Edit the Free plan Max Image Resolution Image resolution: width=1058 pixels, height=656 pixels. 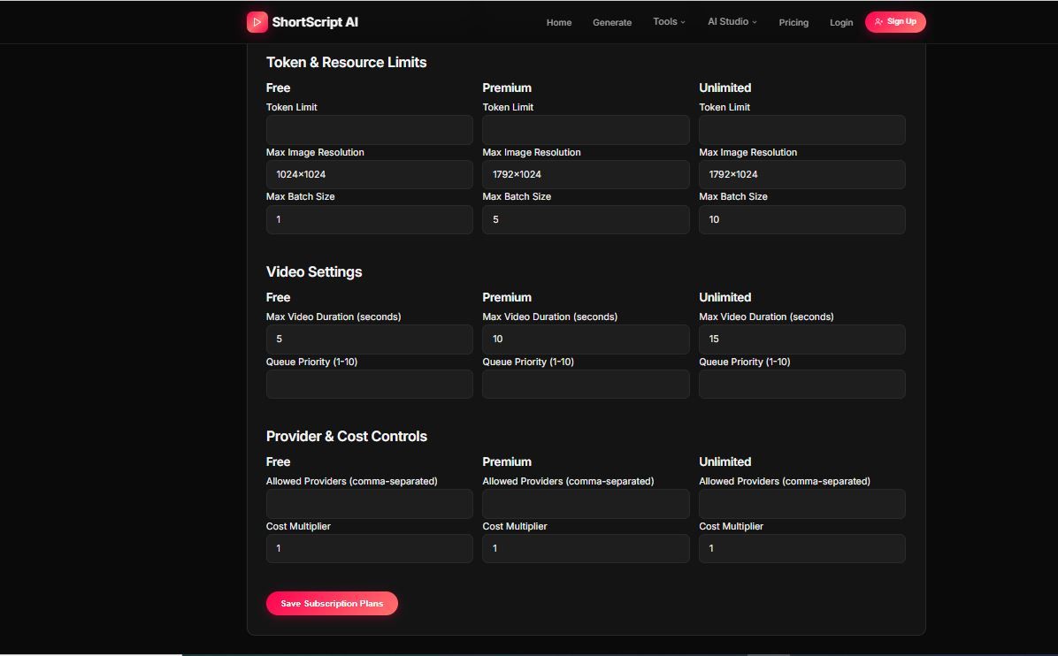[370, 174]
